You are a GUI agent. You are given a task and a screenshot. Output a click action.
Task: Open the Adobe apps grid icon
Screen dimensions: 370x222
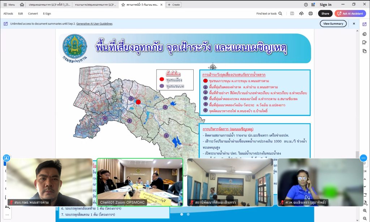[313, 5]
